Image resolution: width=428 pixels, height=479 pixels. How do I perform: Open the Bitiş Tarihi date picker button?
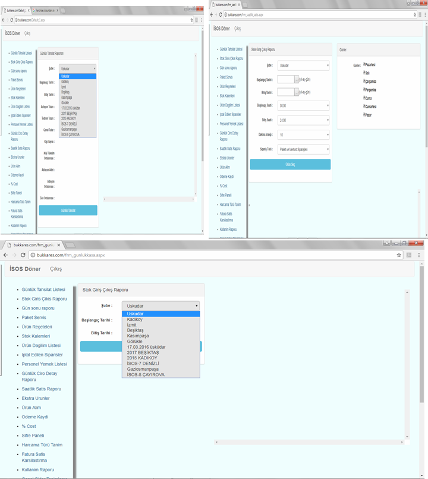pyautogui.click(x=297, y=92)
